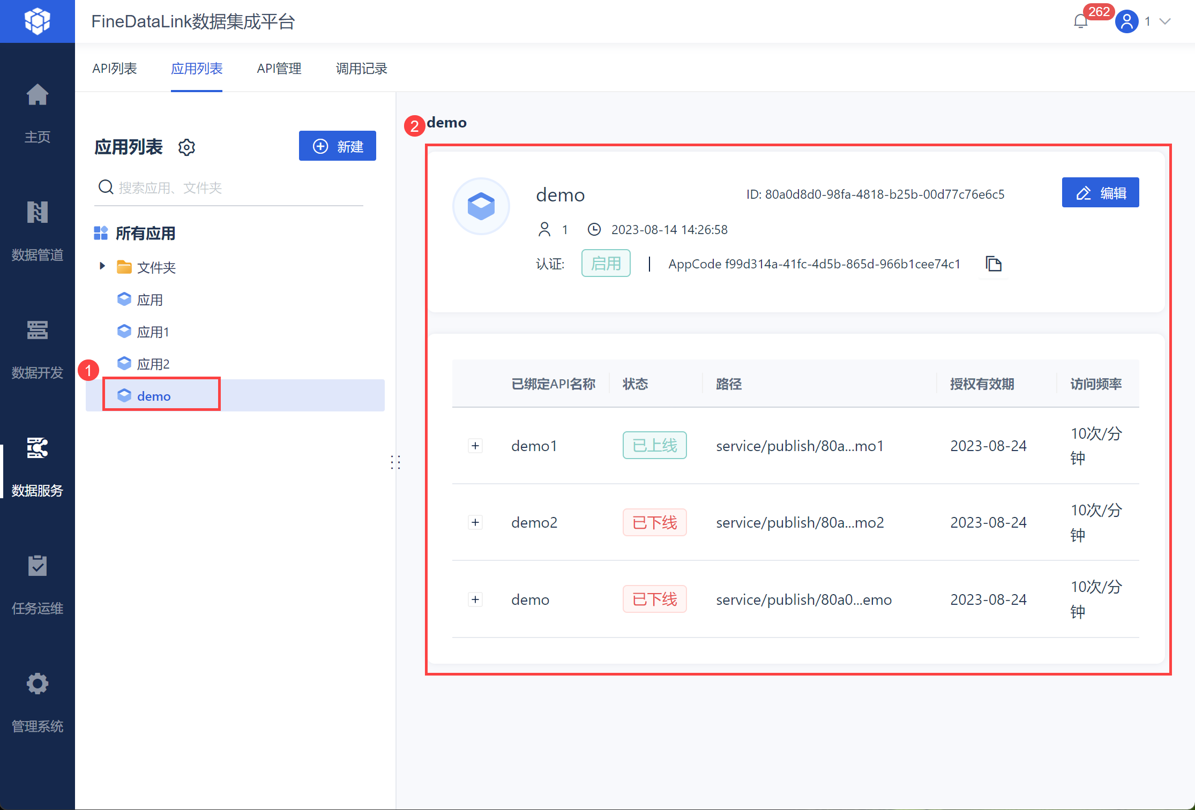
Task: Expand the demo1 API row
Action: 475,446
